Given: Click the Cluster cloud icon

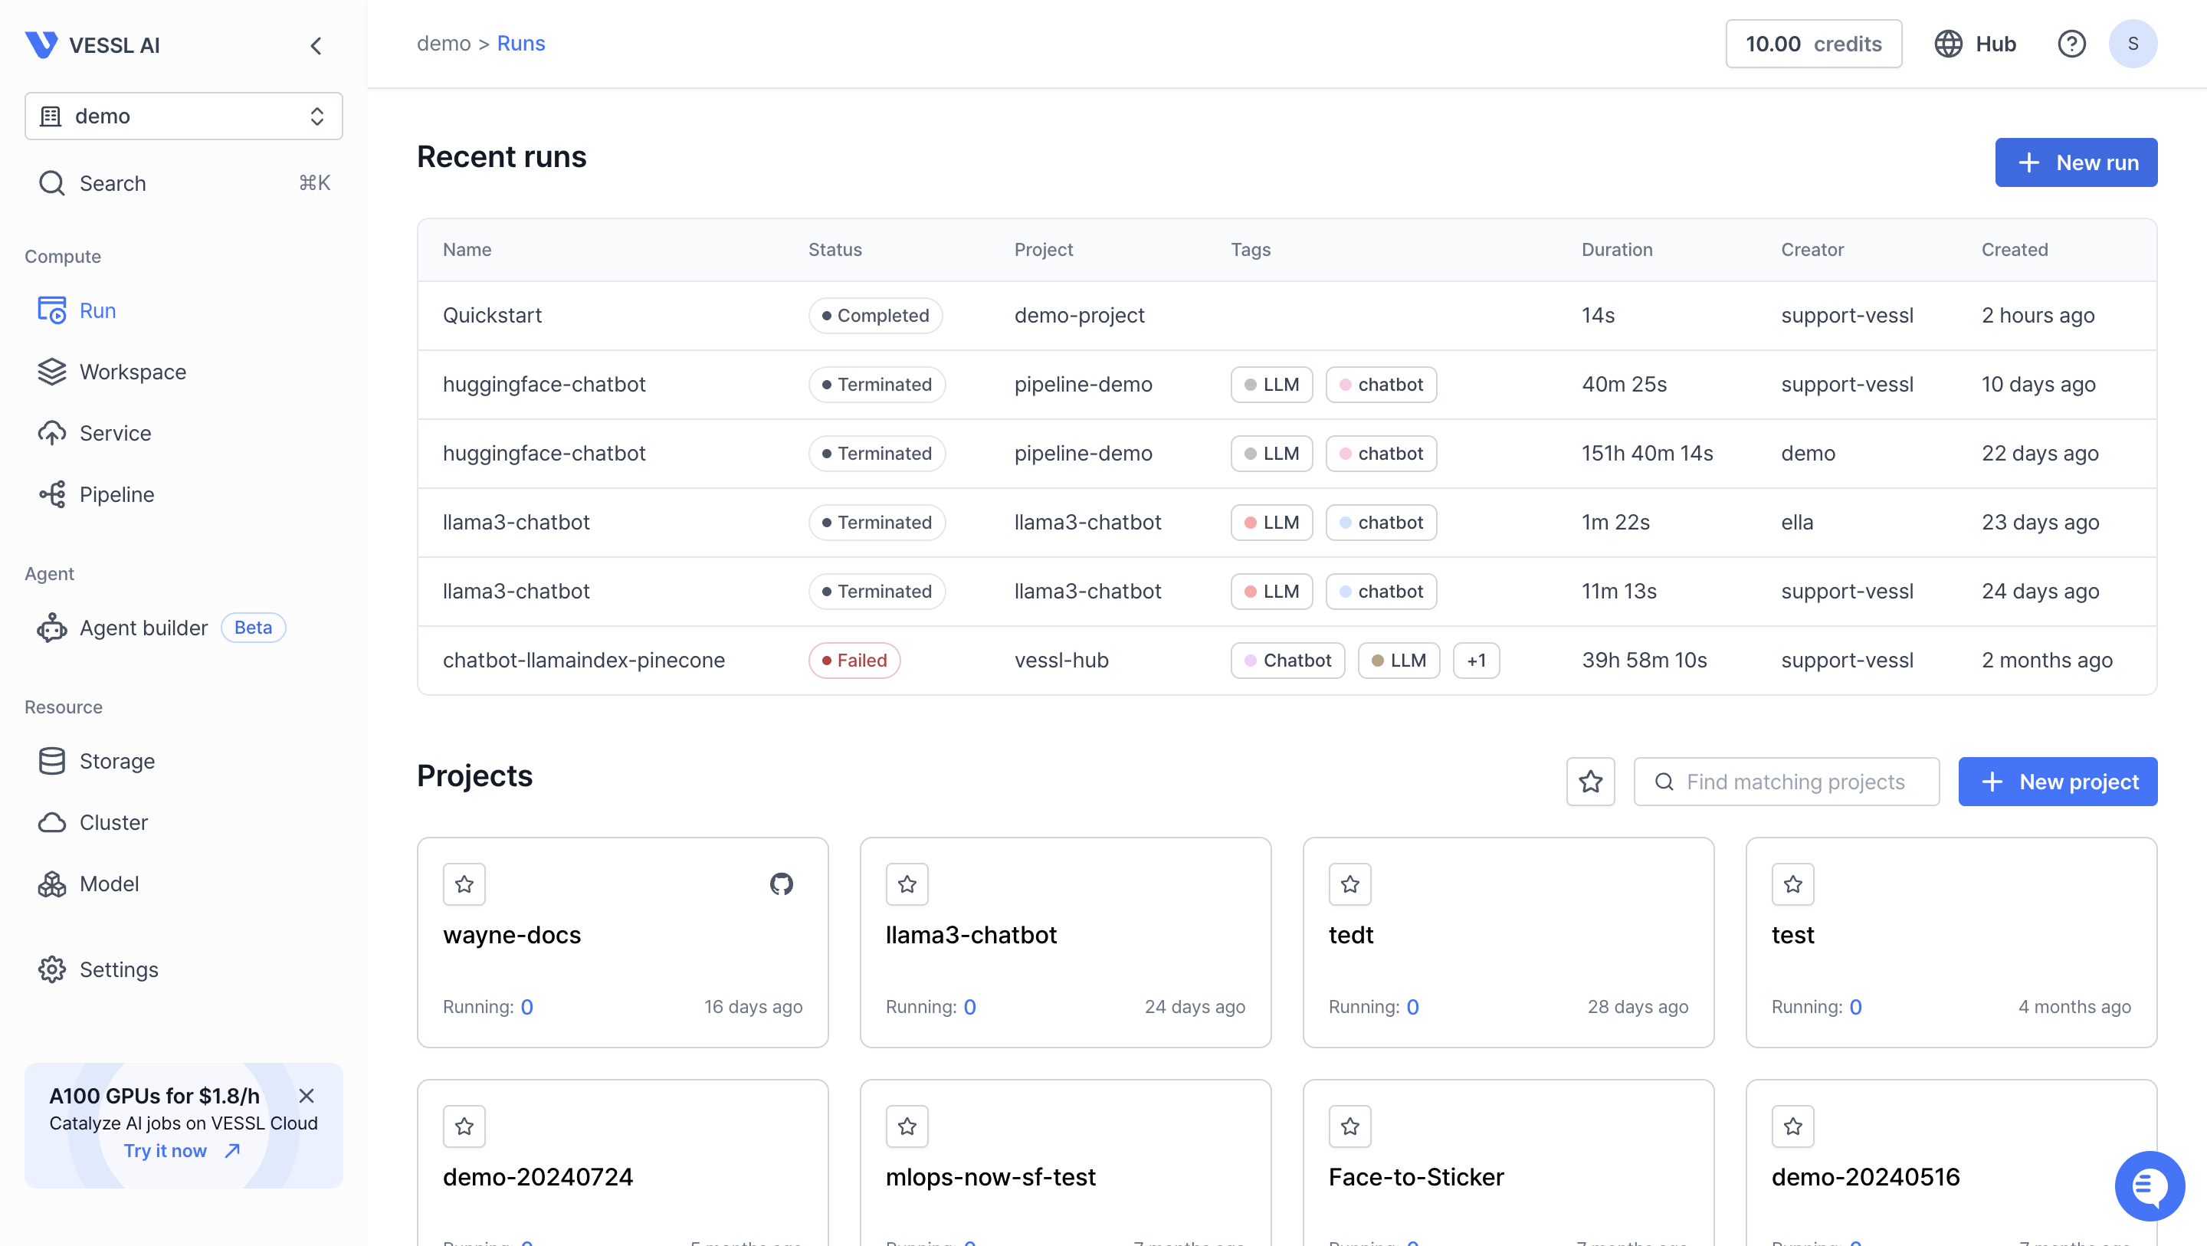Looking at the screenshot, I should (x=51, y=821).
